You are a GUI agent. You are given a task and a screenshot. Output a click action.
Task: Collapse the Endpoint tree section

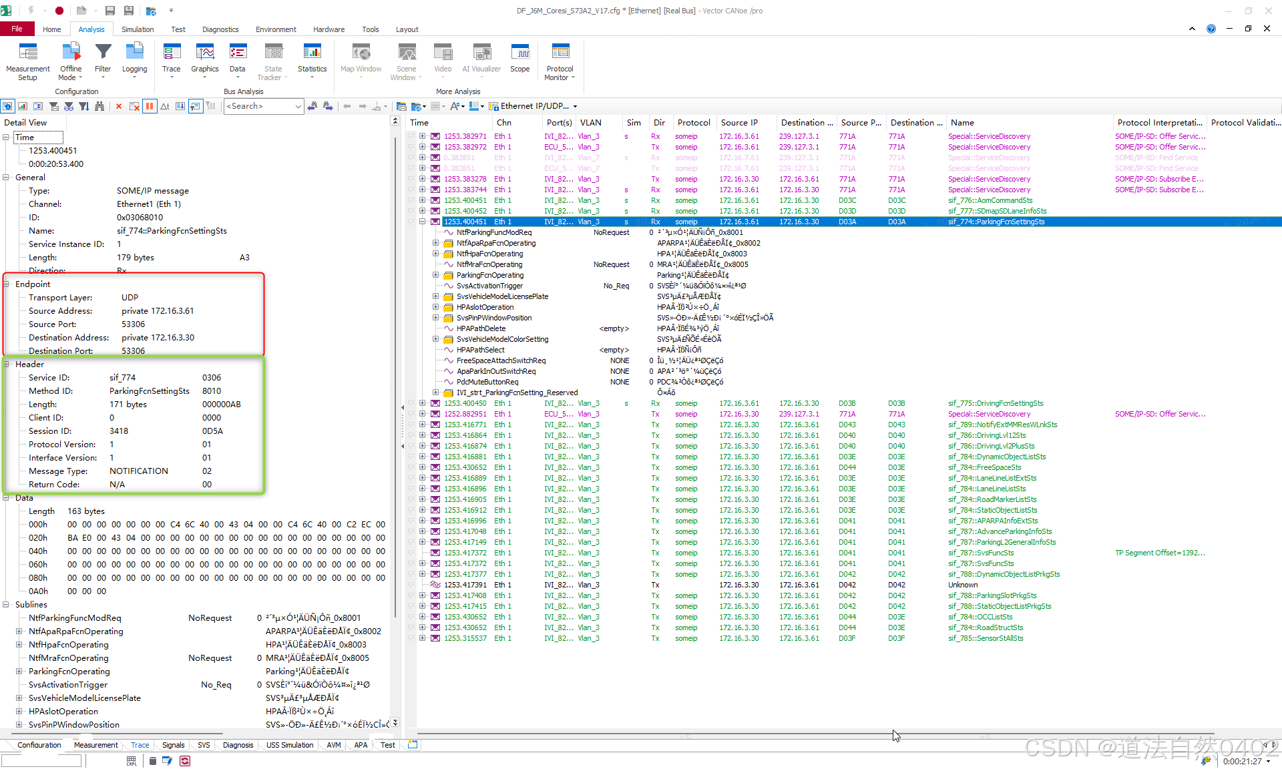6,284
